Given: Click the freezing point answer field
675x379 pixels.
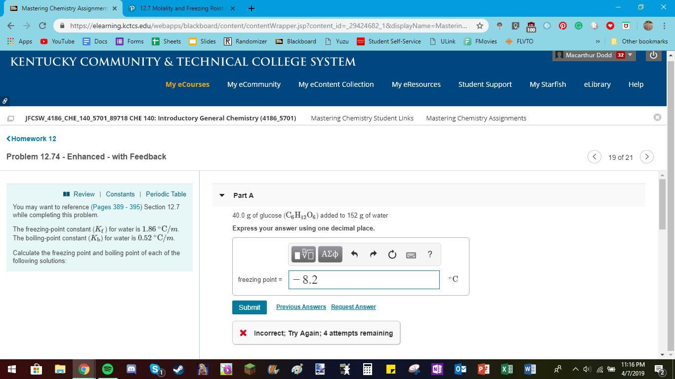Looking at the screenshot, I should [364, 280].
